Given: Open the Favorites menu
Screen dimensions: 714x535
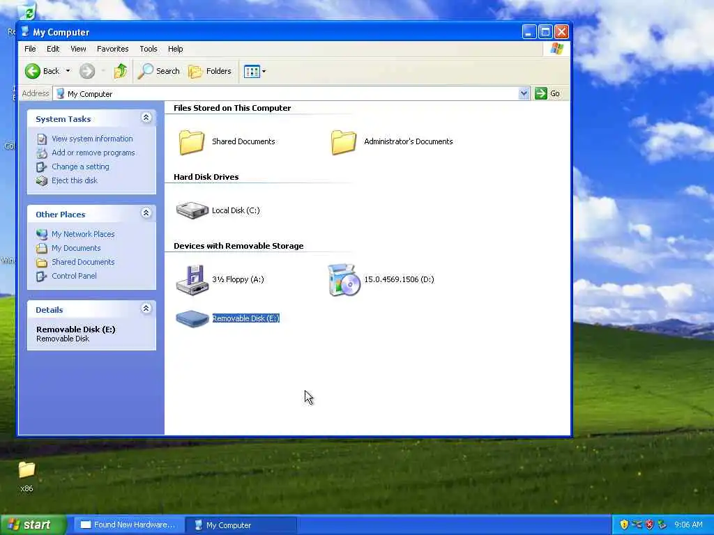Looking at the screenshot, I should click(112, 49).
